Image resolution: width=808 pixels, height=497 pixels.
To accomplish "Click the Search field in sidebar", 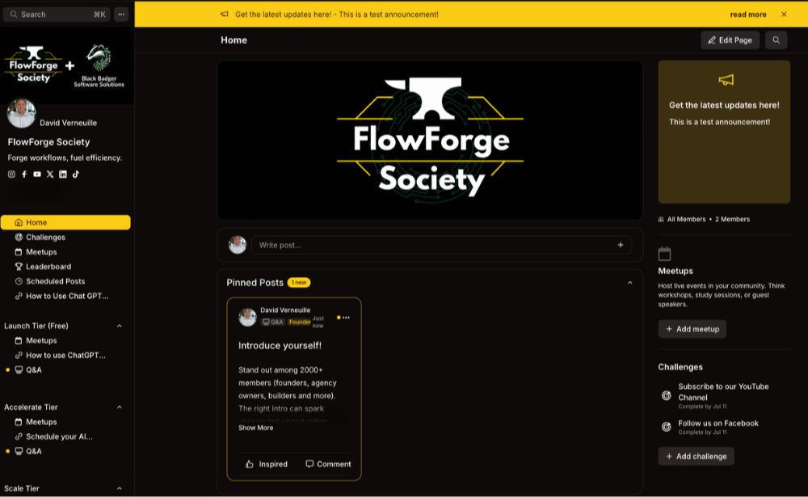I will [x=57, y=15].
